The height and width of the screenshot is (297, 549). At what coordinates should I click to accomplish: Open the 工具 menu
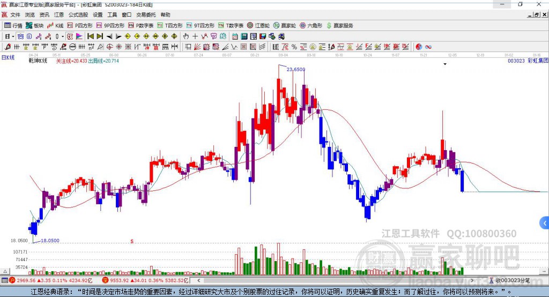(x=112, y=14)
